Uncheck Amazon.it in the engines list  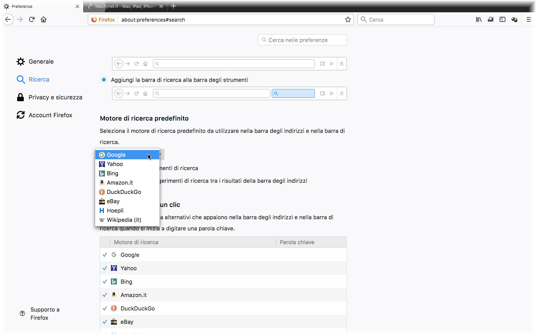[x=105, y=295]
